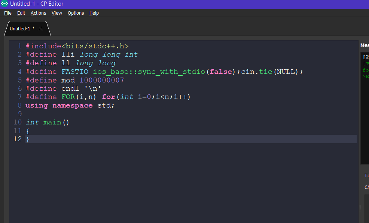This screenshot has height=223, width=369.
Task: Open the Options menu
Action: (x=76, y=13)
